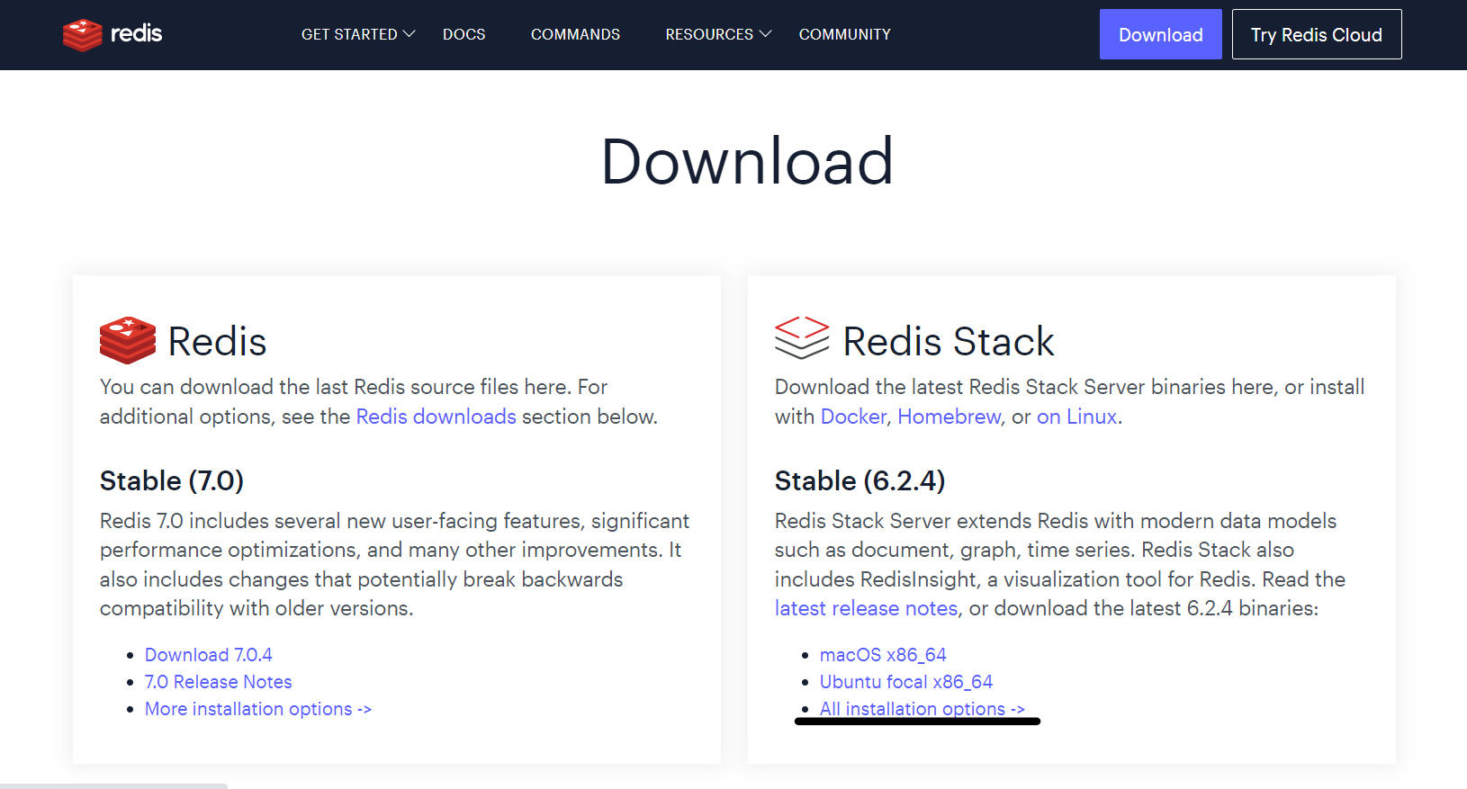The height and width of the screenshot is (789, 1467).
Task: Click the Stable (6.2.4) heading
Action: point(860,480)
